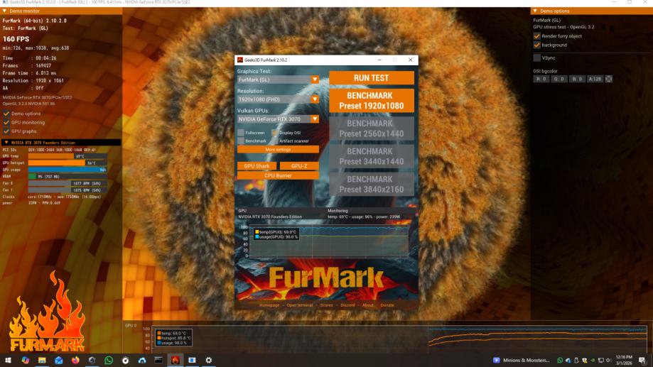Viewport: 653px width, 367px height.
Task: Open the About link
Action: click(368, 305)
